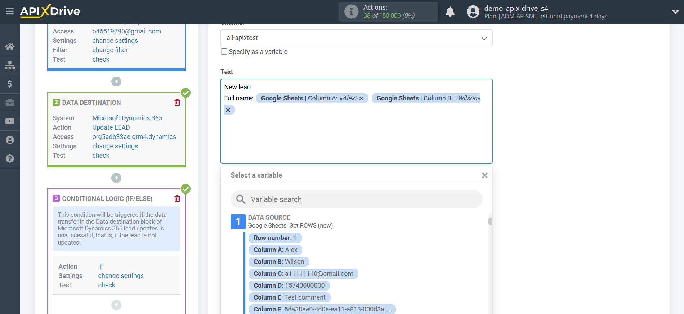
Task: Insert the Column A: Alex variable
Action: pos(275,250)
